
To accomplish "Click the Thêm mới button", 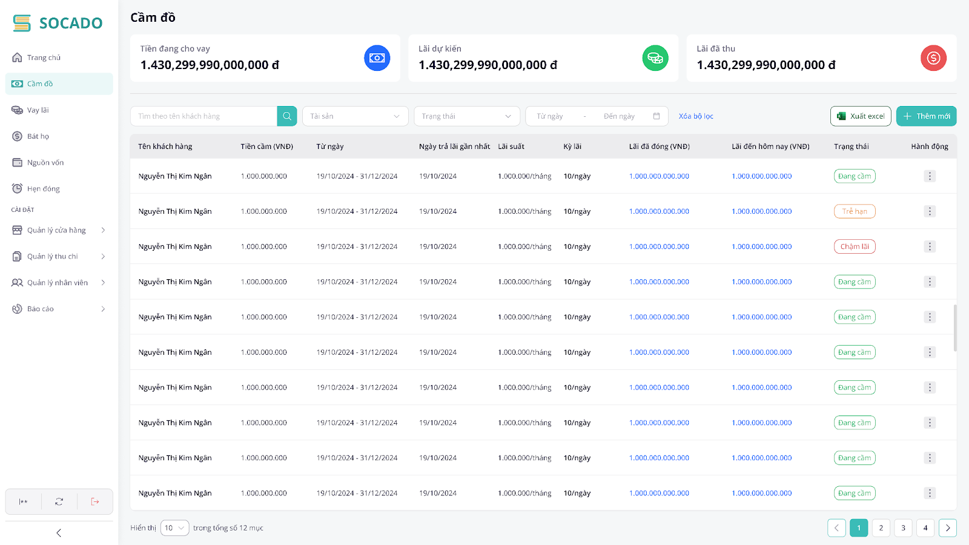I will 926,116.
